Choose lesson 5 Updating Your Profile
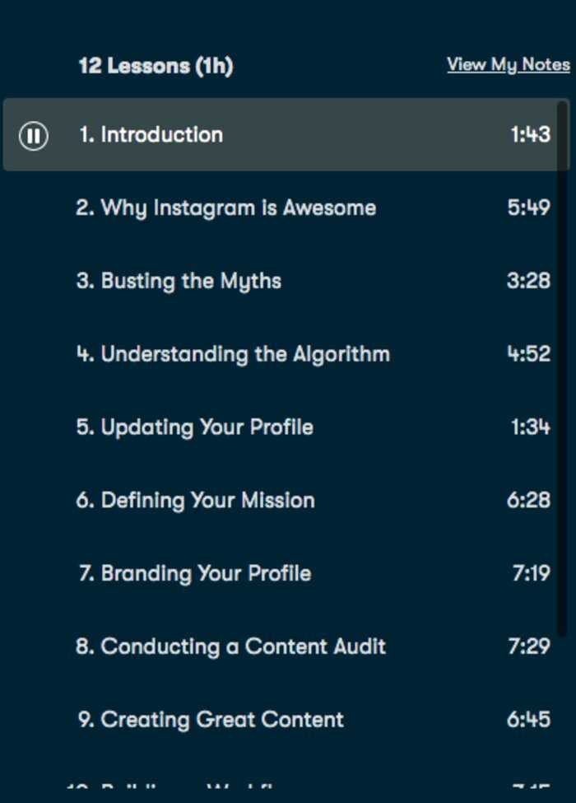576x803 pixels. tap(286, 427)
